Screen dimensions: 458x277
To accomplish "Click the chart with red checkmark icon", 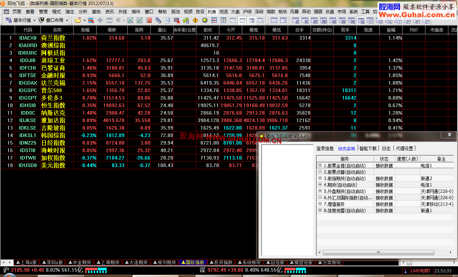I will pos(177,20).
